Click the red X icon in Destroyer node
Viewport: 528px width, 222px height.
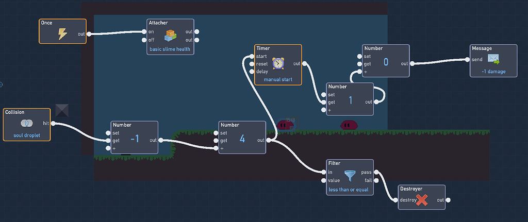click(x=422, y=200)
